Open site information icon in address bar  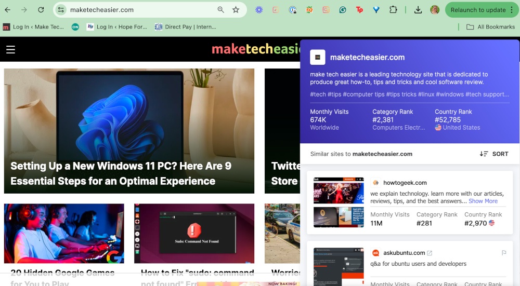point(61,10)
